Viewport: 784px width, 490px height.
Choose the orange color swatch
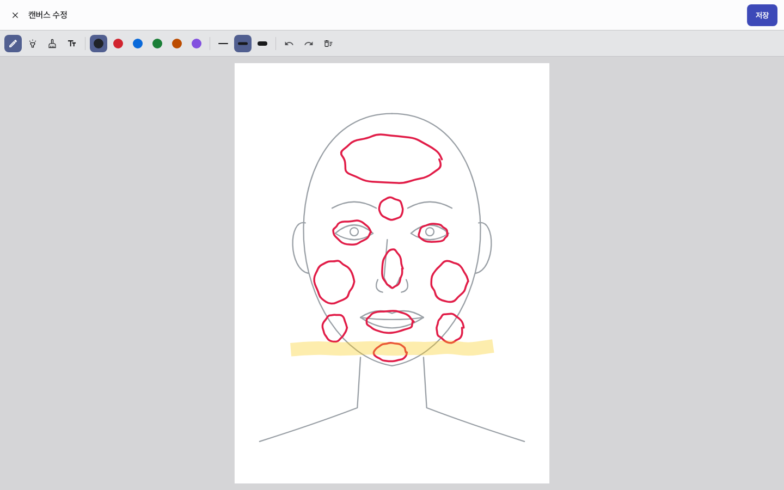click(177, 44)
